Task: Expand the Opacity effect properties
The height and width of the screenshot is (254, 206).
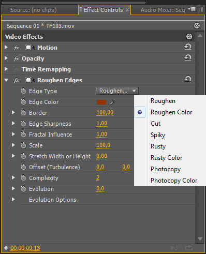Action: [x=6, y=58]
